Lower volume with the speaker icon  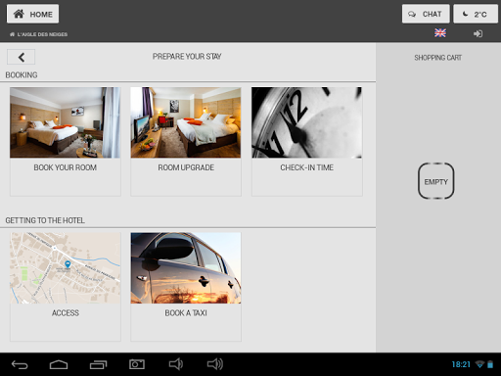click(x=176, y=364)
